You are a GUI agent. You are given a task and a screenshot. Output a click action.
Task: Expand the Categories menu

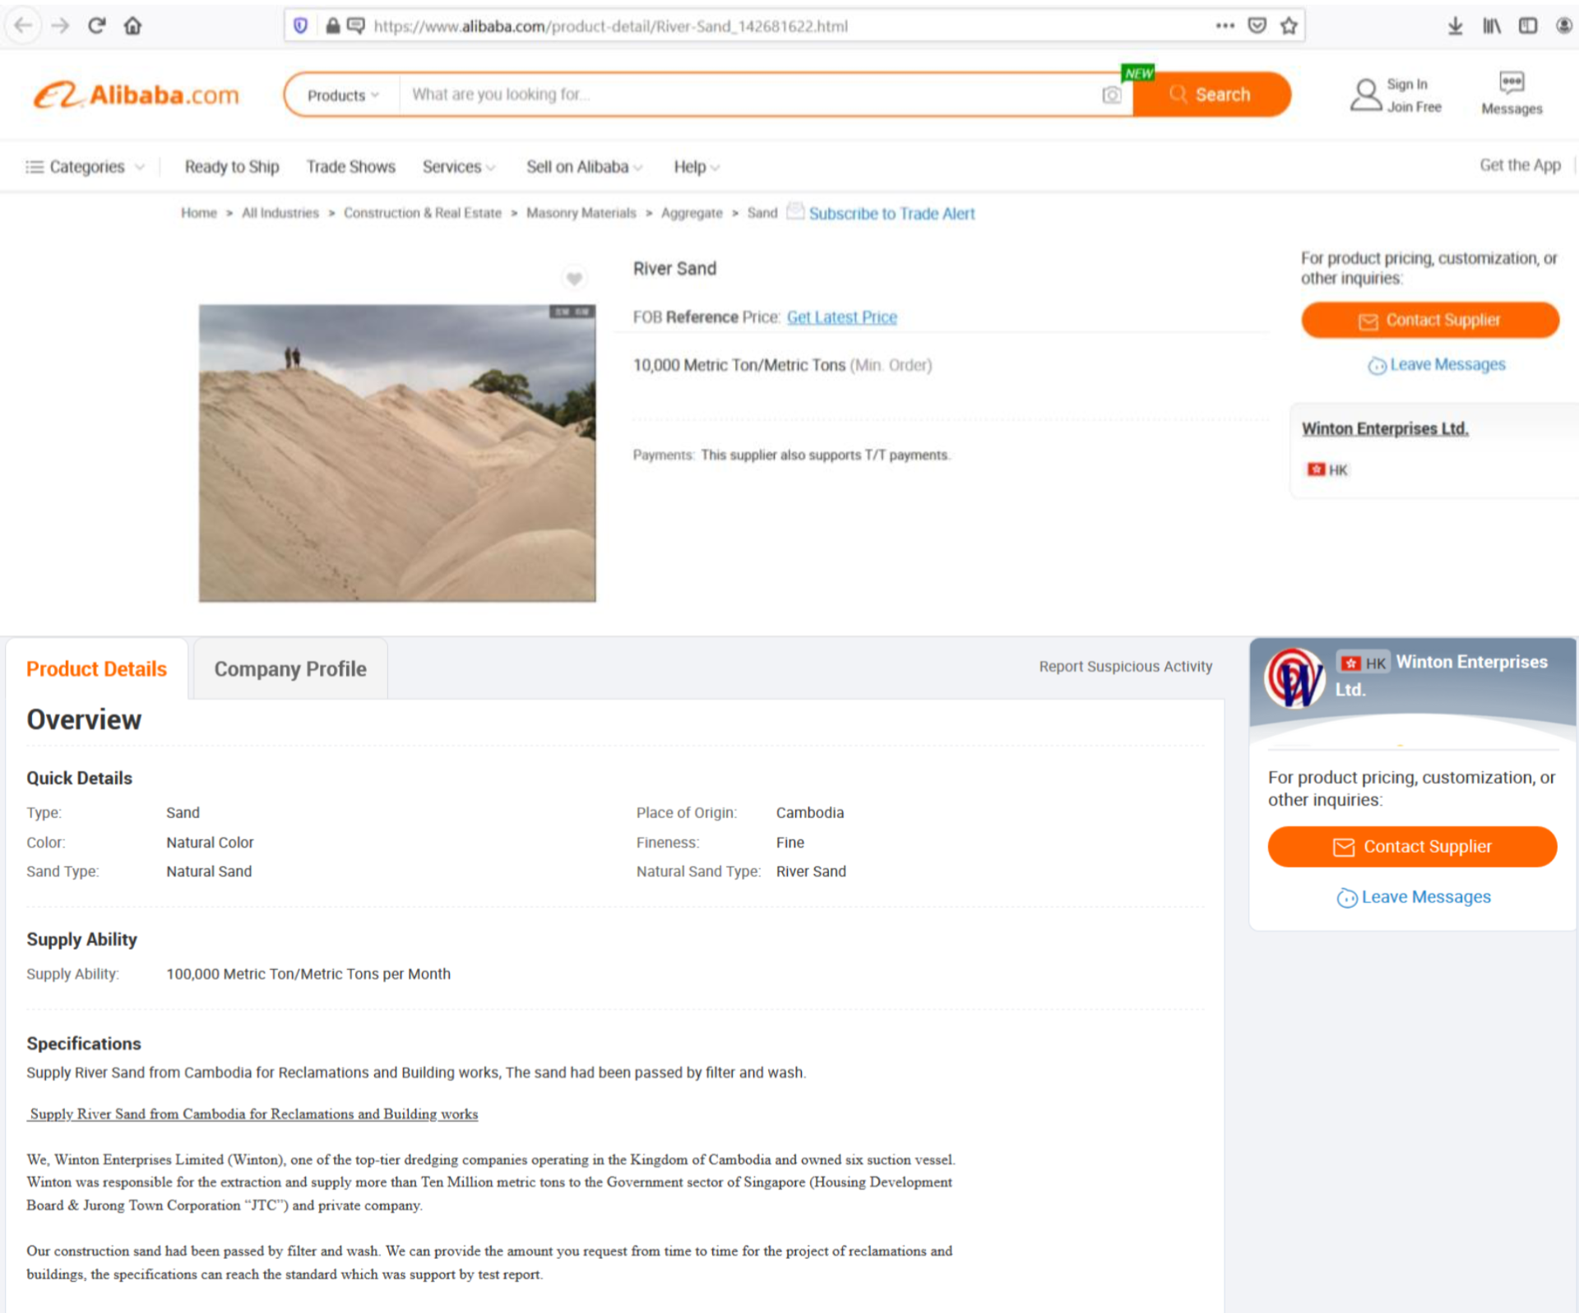[86, 167]
